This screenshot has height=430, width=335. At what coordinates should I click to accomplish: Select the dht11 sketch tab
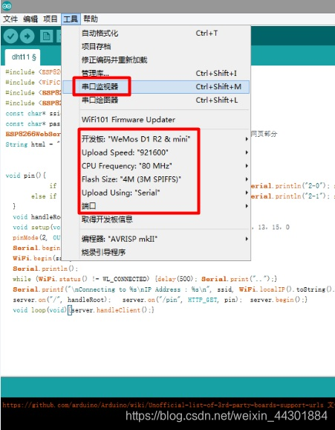(23, 57)
